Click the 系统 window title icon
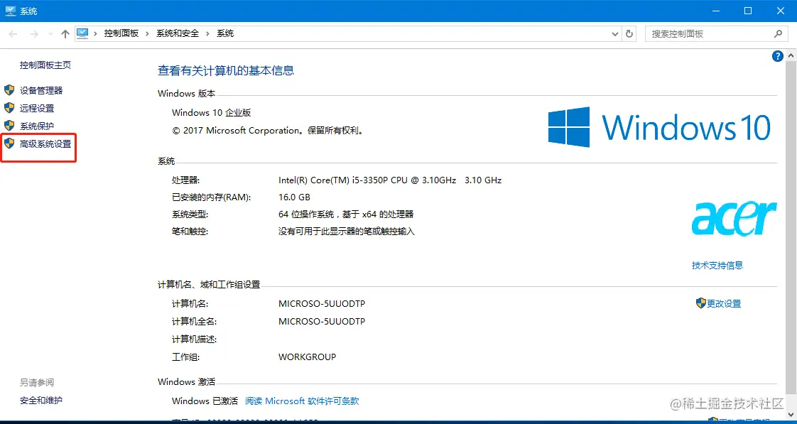Image resolution: width=797 pixels, height=424 pixels. (10, 11)
